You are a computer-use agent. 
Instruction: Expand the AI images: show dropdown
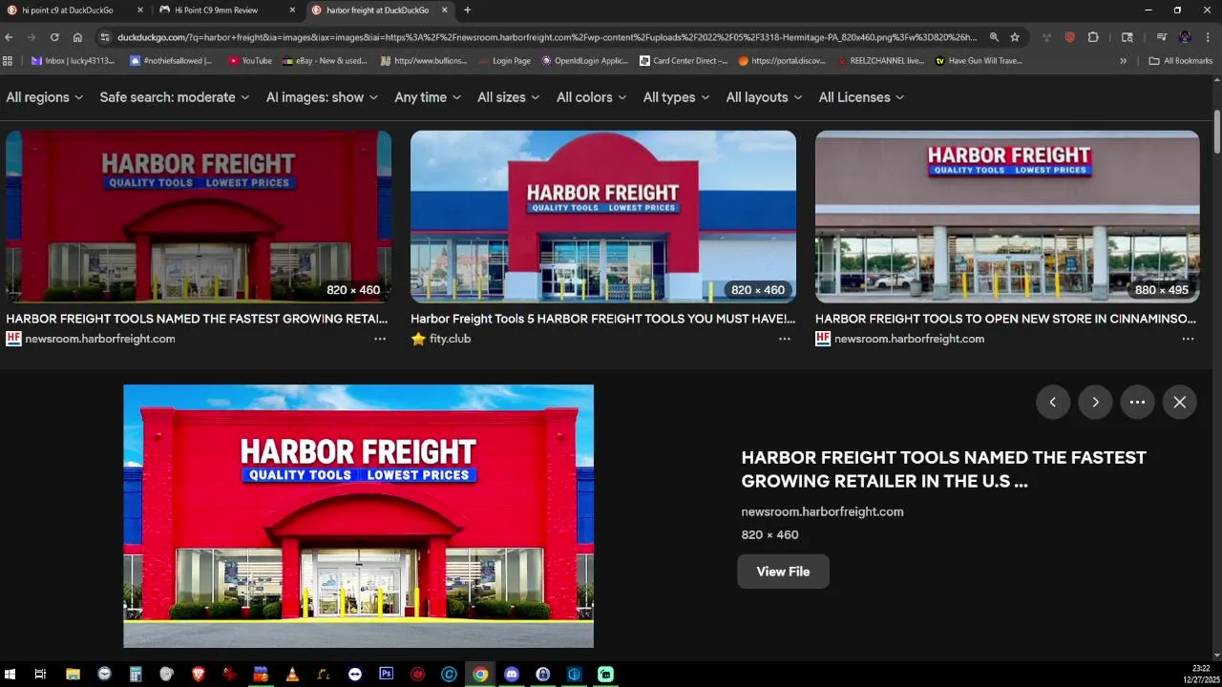coord(322,97)
